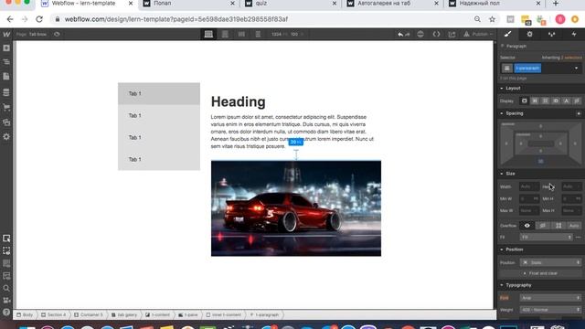
Task: Set display to Inline-block
Action: pyautogui.click(x=556, y=101)
